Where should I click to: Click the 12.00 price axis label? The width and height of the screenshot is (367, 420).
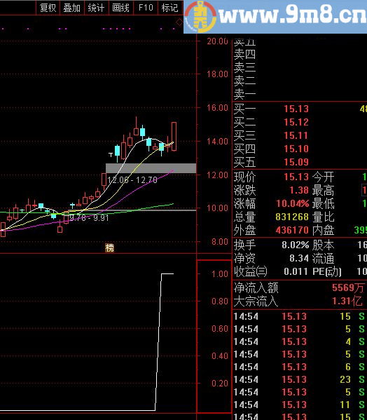(x=218, y=175)
